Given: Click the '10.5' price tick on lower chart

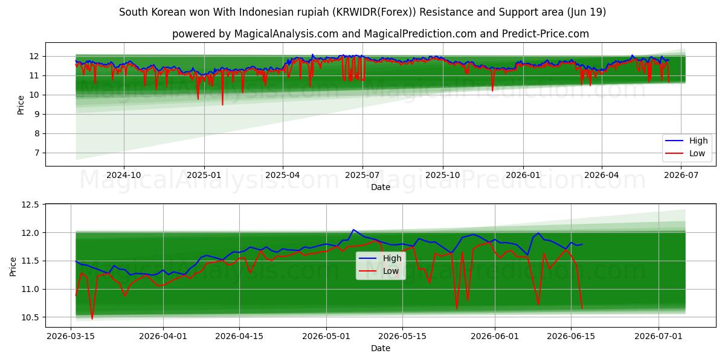Looking at the screenshot, I should [30, 317].
